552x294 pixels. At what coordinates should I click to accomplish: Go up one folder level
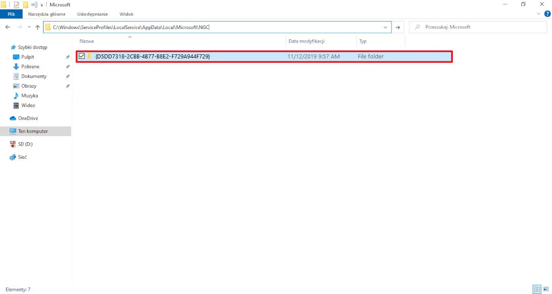(37, 27)
